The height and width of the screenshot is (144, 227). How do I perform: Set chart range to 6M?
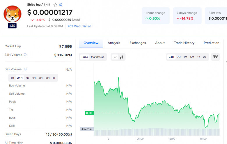pyautogui.click(x=192, y=57)
